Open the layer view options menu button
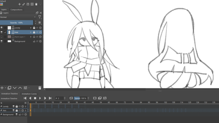The height and width of the screenshot is (123, 219). pyautogui.click(x=40, y=22)
